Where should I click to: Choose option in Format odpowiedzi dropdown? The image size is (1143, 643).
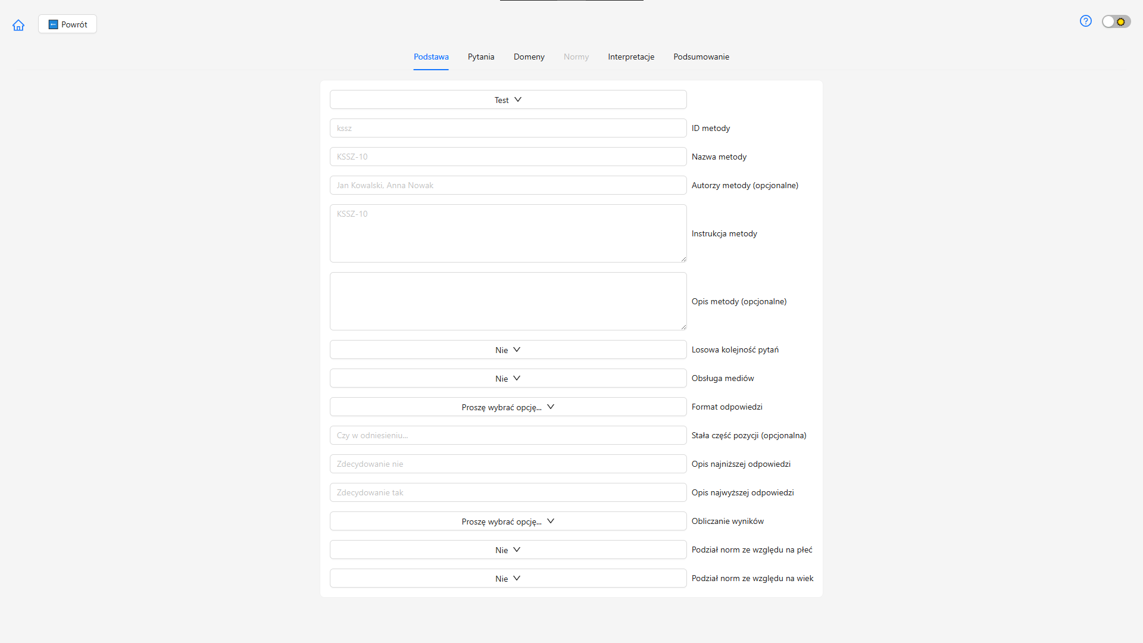tap(508, 407)
